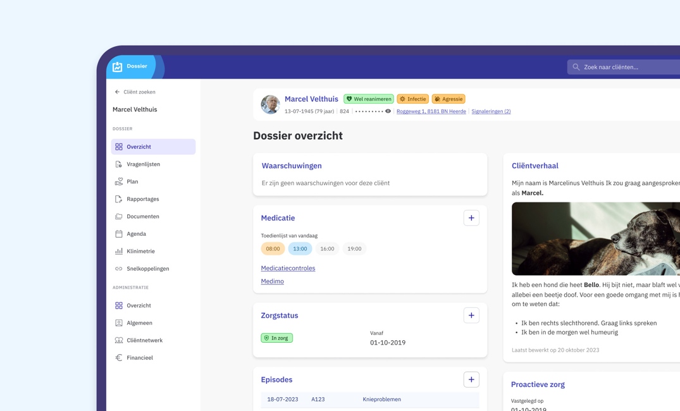Click plus button in Episodes card

471,379
